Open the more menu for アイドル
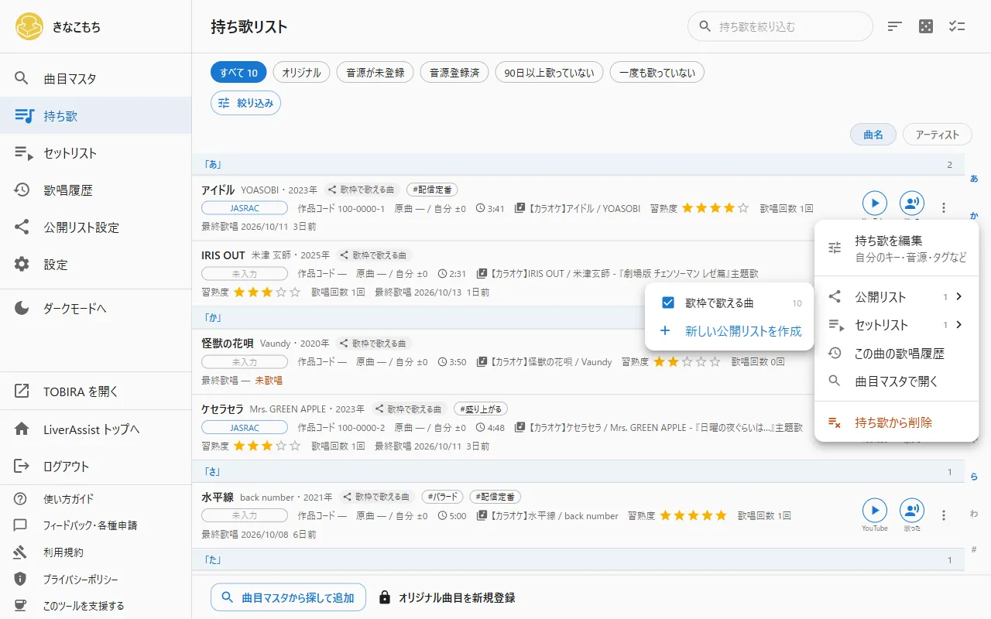Screen dimensions: 991x619 coord(944,207)
